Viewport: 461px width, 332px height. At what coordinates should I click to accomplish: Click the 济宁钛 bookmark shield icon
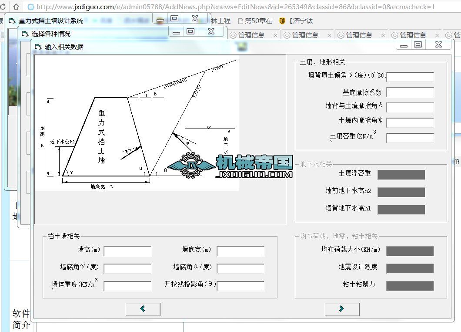pyautogui.click(x=282, y=21)
